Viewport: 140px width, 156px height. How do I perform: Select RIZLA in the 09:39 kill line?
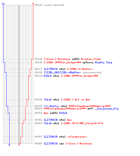(x=48, y=76)
